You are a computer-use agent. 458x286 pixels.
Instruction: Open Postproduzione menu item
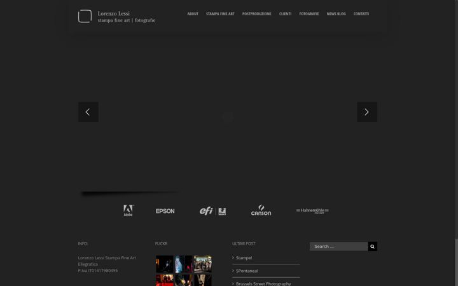(x=257, y=14)
